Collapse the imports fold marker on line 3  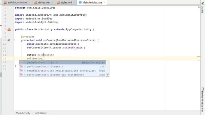(14, 15)
